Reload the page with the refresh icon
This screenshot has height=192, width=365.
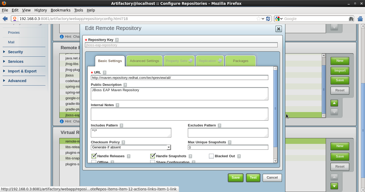pyautogui.click(x=268, y=19)
